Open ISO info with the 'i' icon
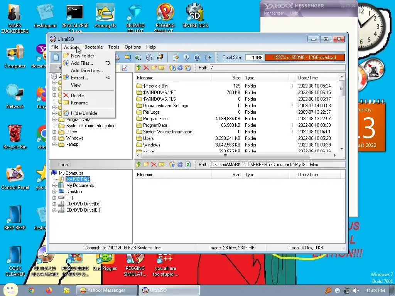This screenshot has height=296, width=395. pos(186,57)
